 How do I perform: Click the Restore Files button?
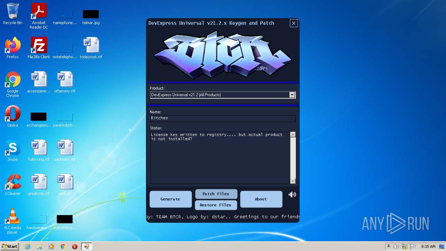coord(216,205)
